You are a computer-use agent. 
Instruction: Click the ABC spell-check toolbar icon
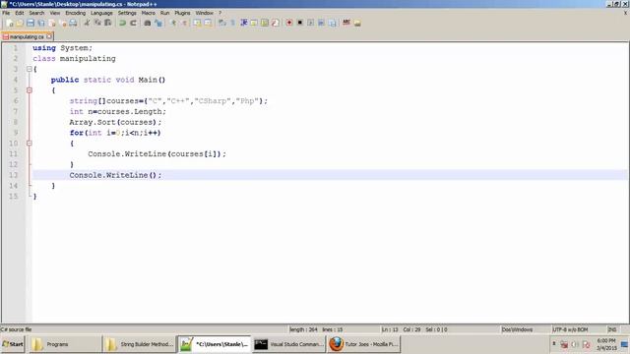[346, 23]
